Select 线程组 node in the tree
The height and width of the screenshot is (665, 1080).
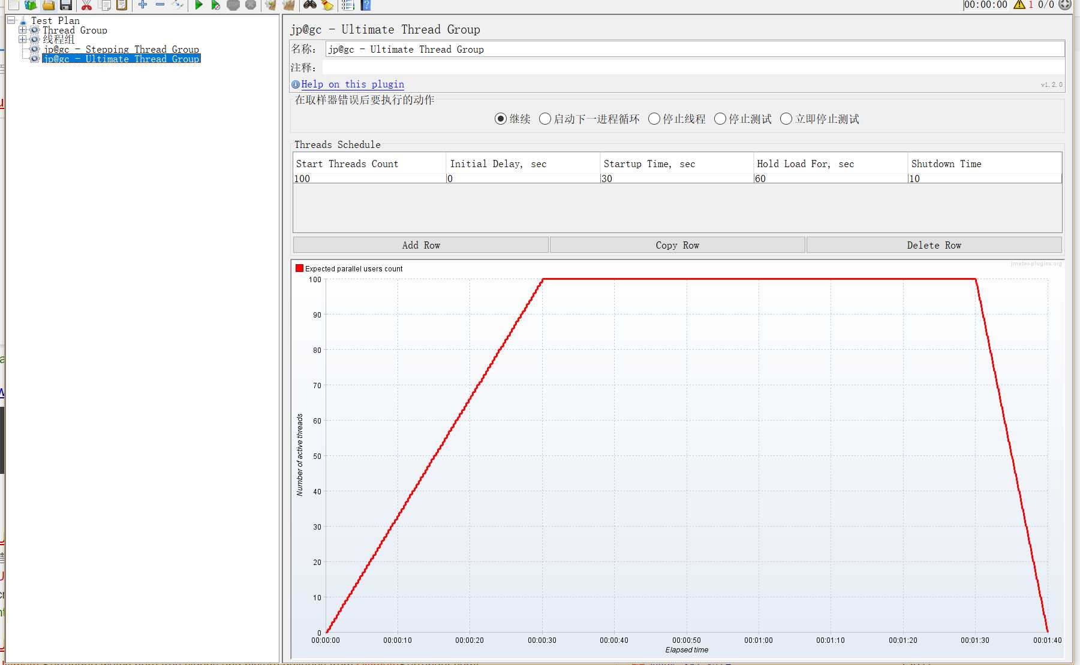pos(59,40)
